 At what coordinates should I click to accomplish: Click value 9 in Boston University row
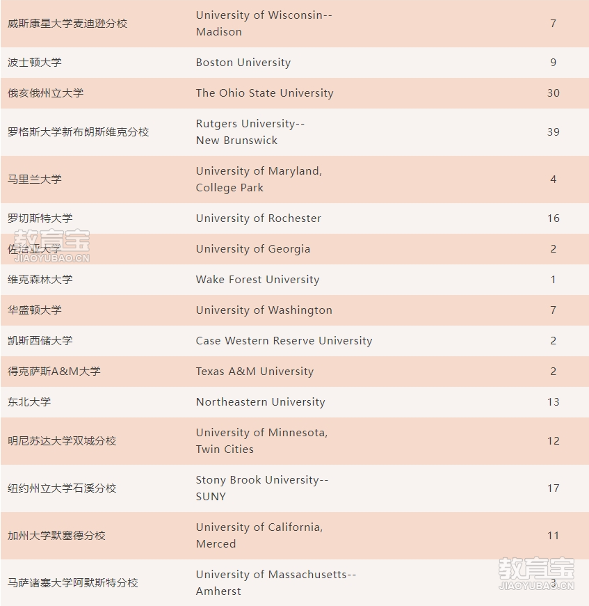click(553, 62)
